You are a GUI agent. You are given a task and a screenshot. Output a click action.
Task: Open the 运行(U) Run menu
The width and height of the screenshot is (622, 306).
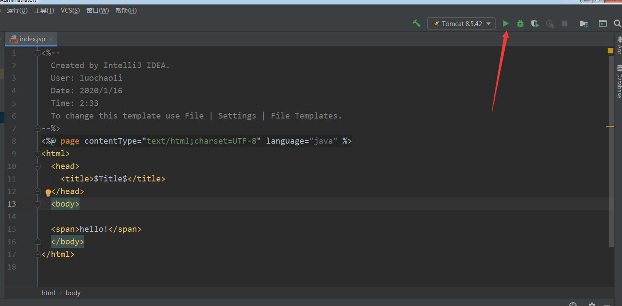point(17,10)
